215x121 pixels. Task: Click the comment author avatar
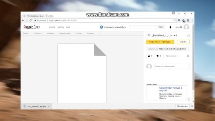point(149,67)
